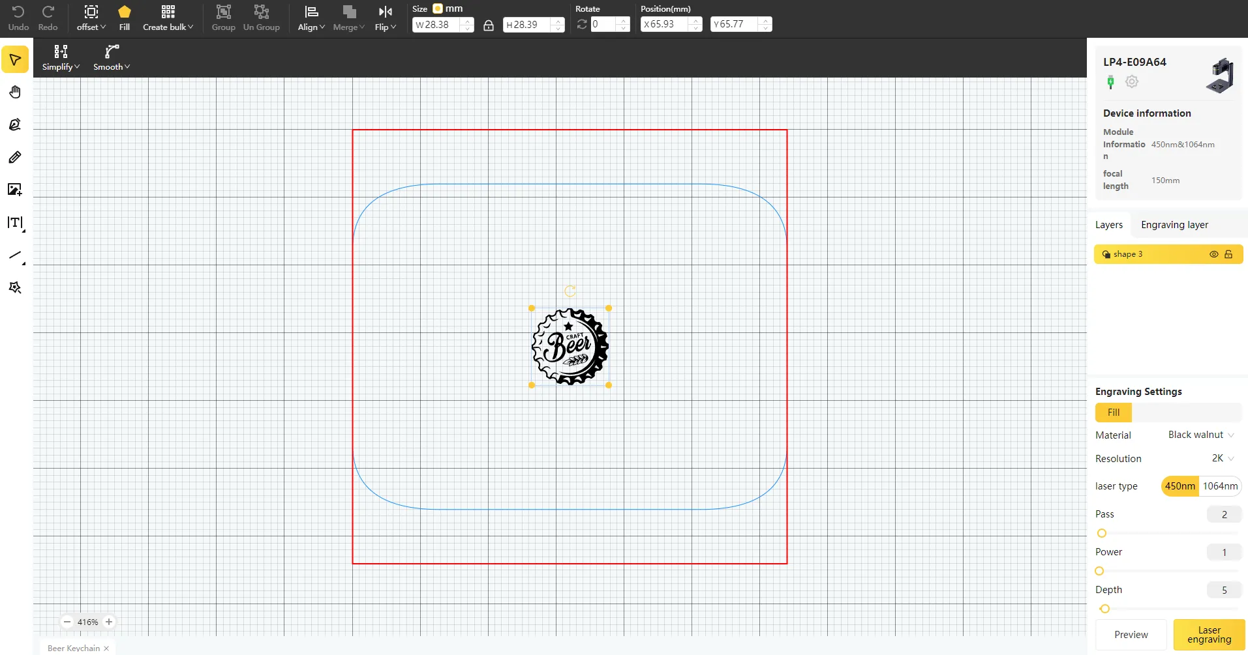Toggle visibility of shape 3 layer
The image size is (1248, 655).
[1213, 254]
